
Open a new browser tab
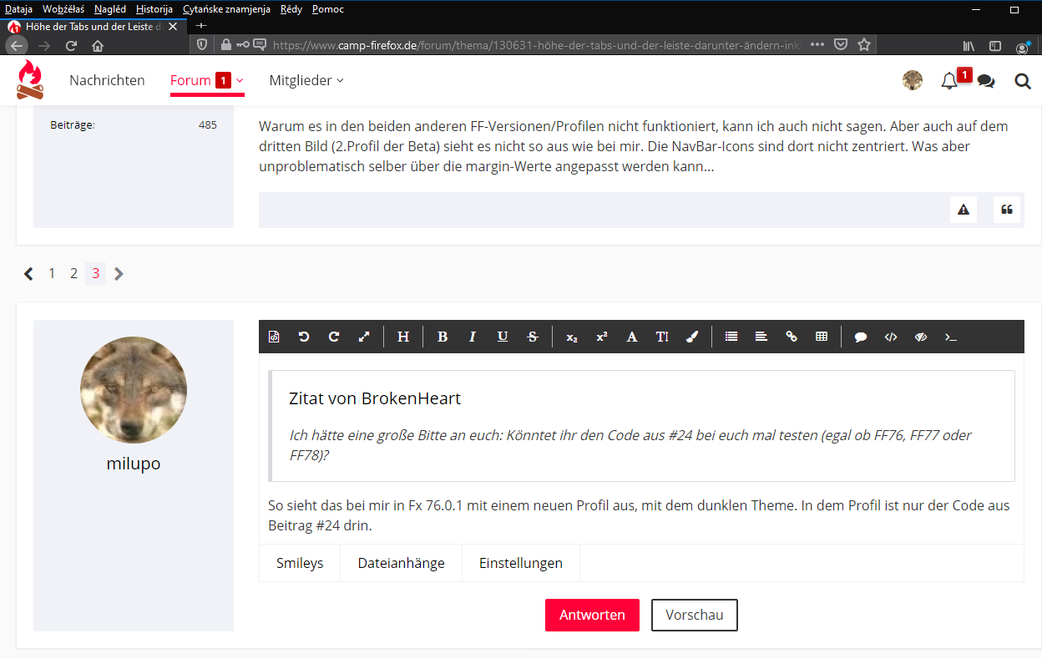(200, 26)
